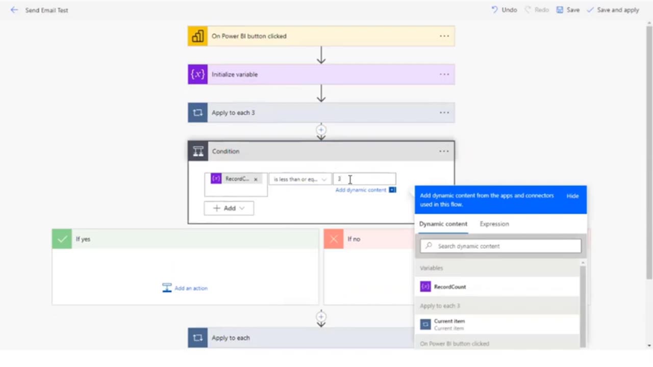The height and width of the screenshot is (367, 653).
Task: Hide the dynamic content panel
Action: click(x=572, y=196)
